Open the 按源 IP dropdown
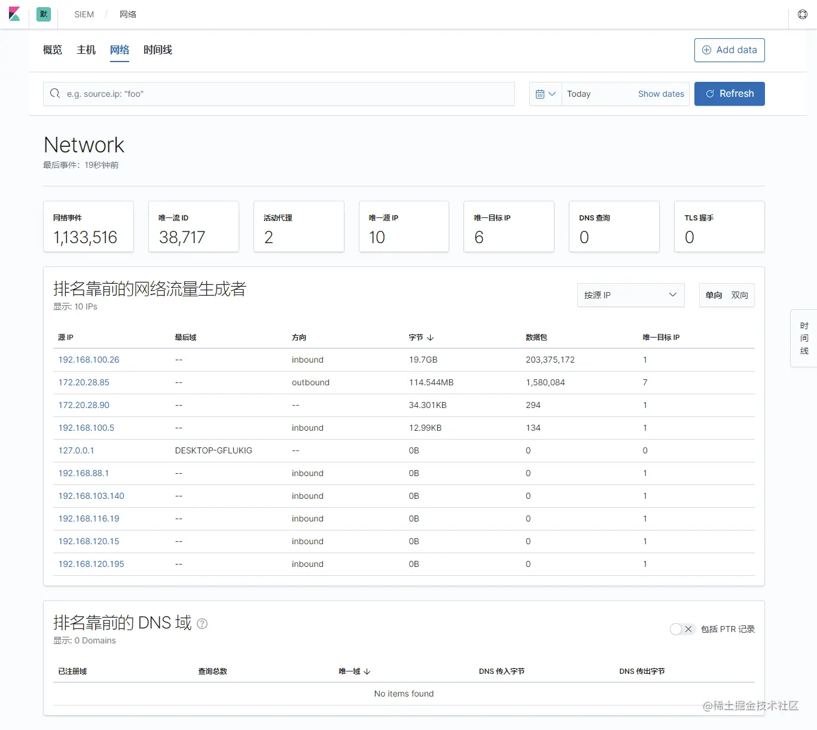Viewport: 817px width, 730px height. point(630,295)
